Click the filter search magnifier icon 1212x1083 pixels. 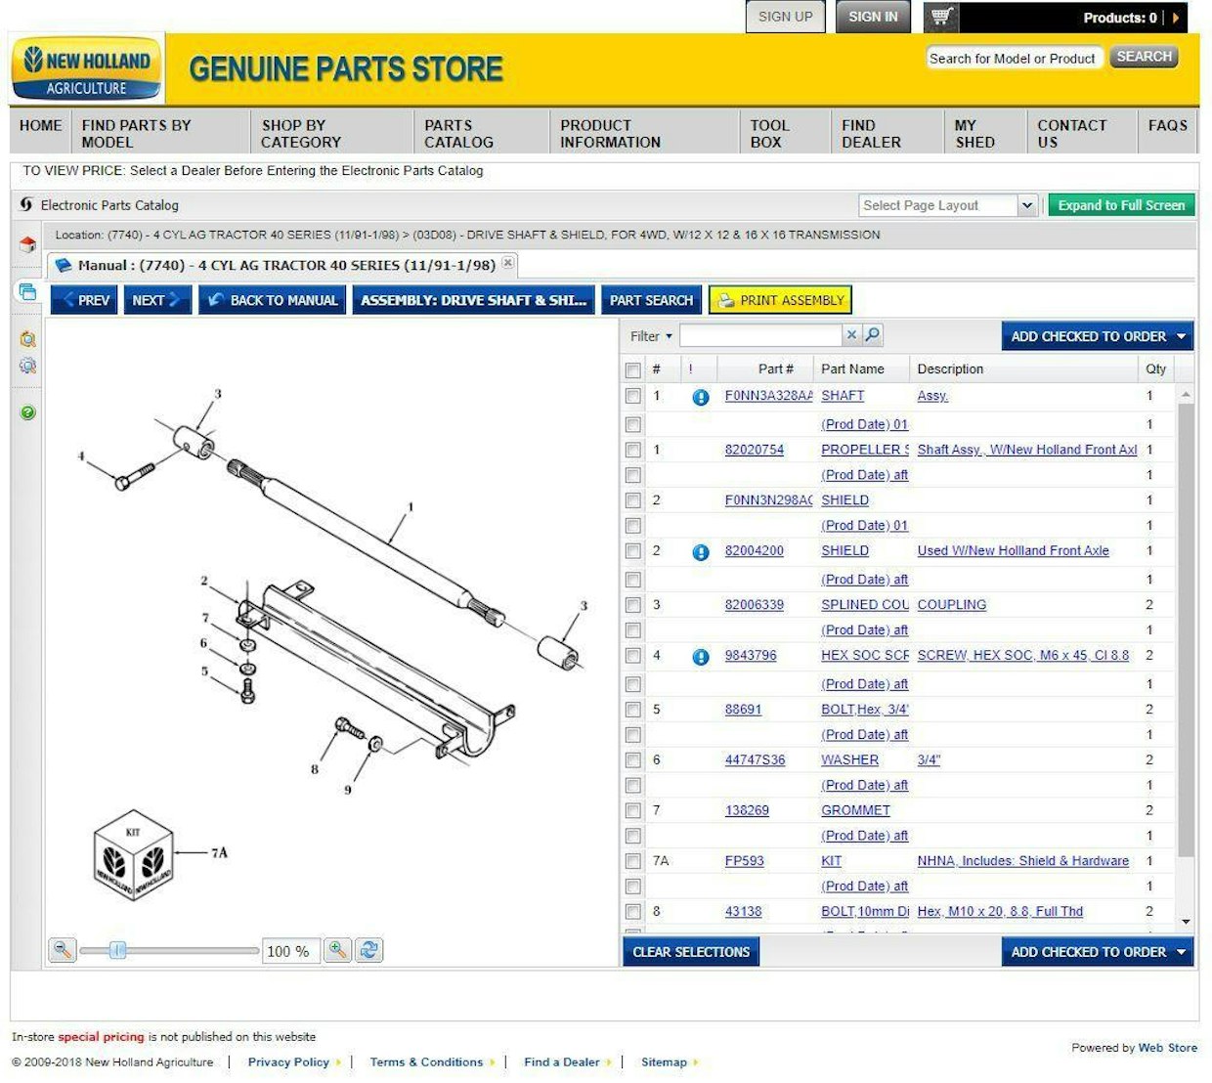(x=872, y=334)
